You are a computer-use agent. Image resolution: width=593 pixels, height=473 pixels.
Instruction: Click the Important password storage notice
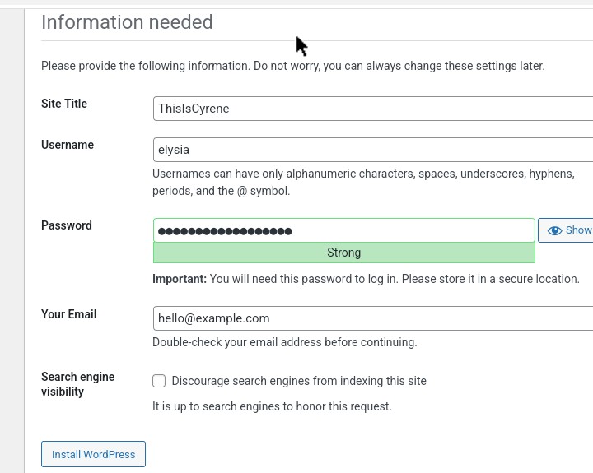pyautogui.click(x=366, y=279)
